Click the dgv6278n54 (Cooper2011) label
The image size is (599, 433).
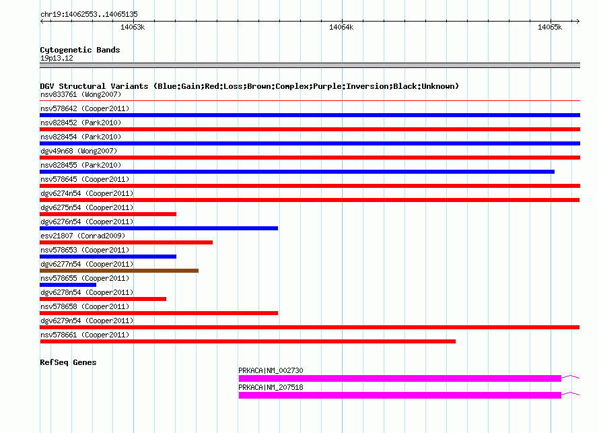coord(87,292)
